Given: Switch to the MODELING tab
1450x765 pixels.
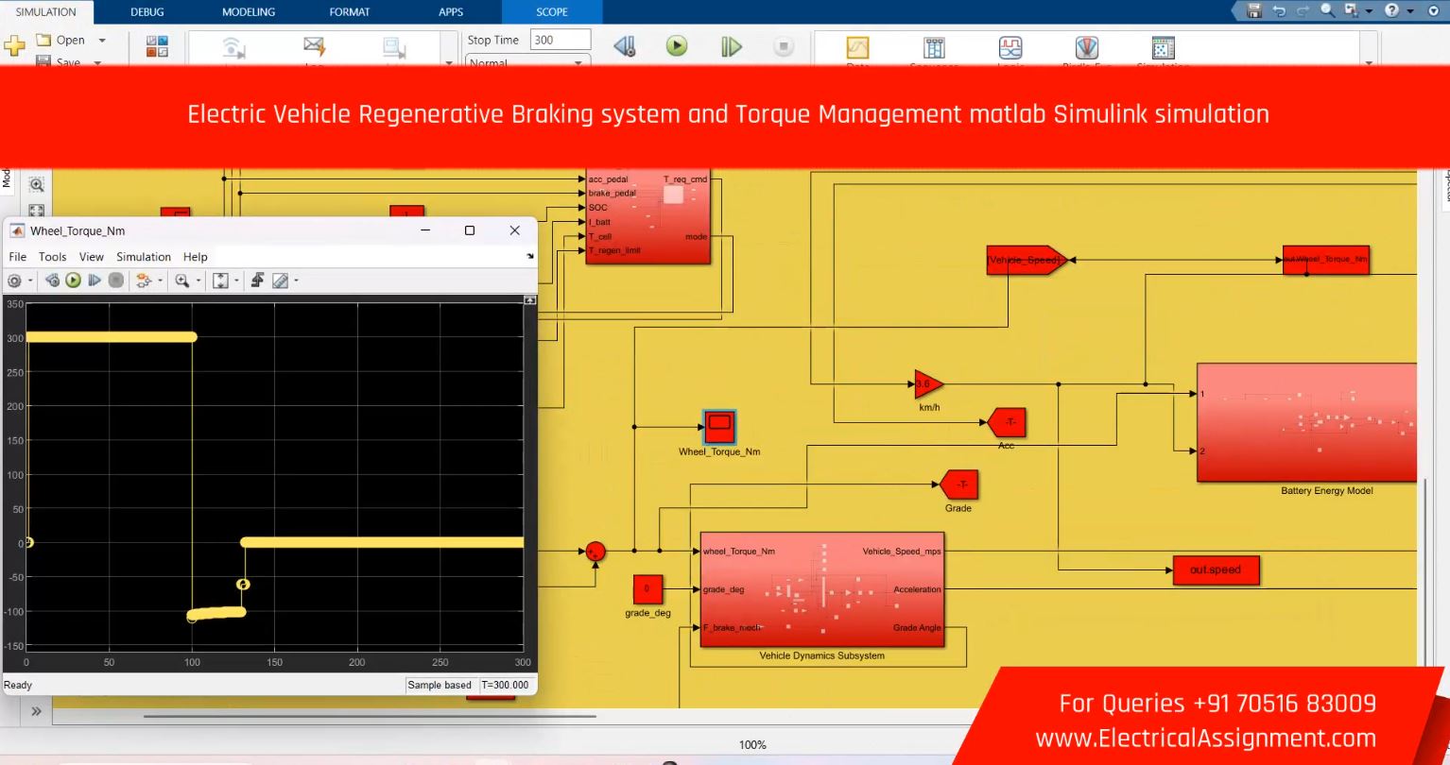Looking at the screenshot, I should point(248,12).
